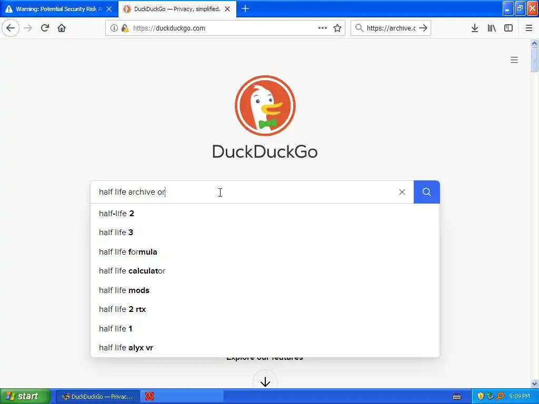Close the DuckDuckGo tab
The height and width of the screenshot is (404, 539).
227,9
